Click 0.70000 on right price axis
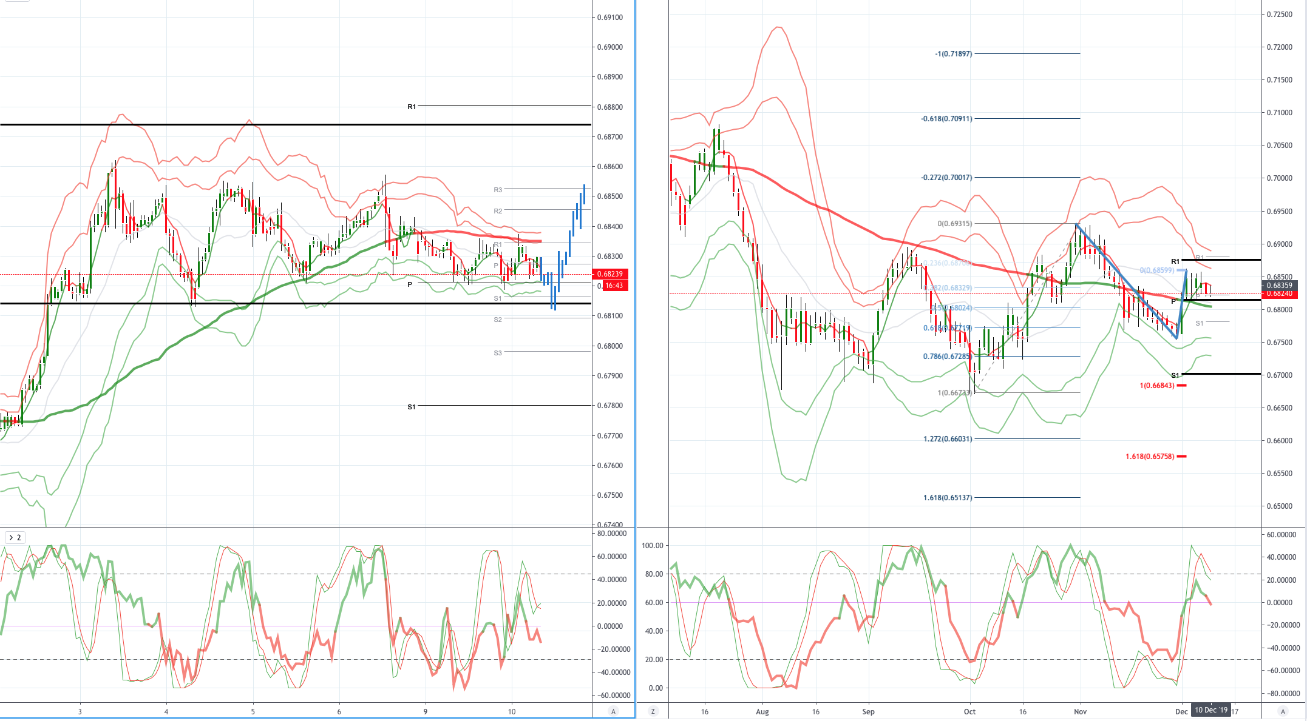This screenshot has width=1307, height=721. (1280, 178)
